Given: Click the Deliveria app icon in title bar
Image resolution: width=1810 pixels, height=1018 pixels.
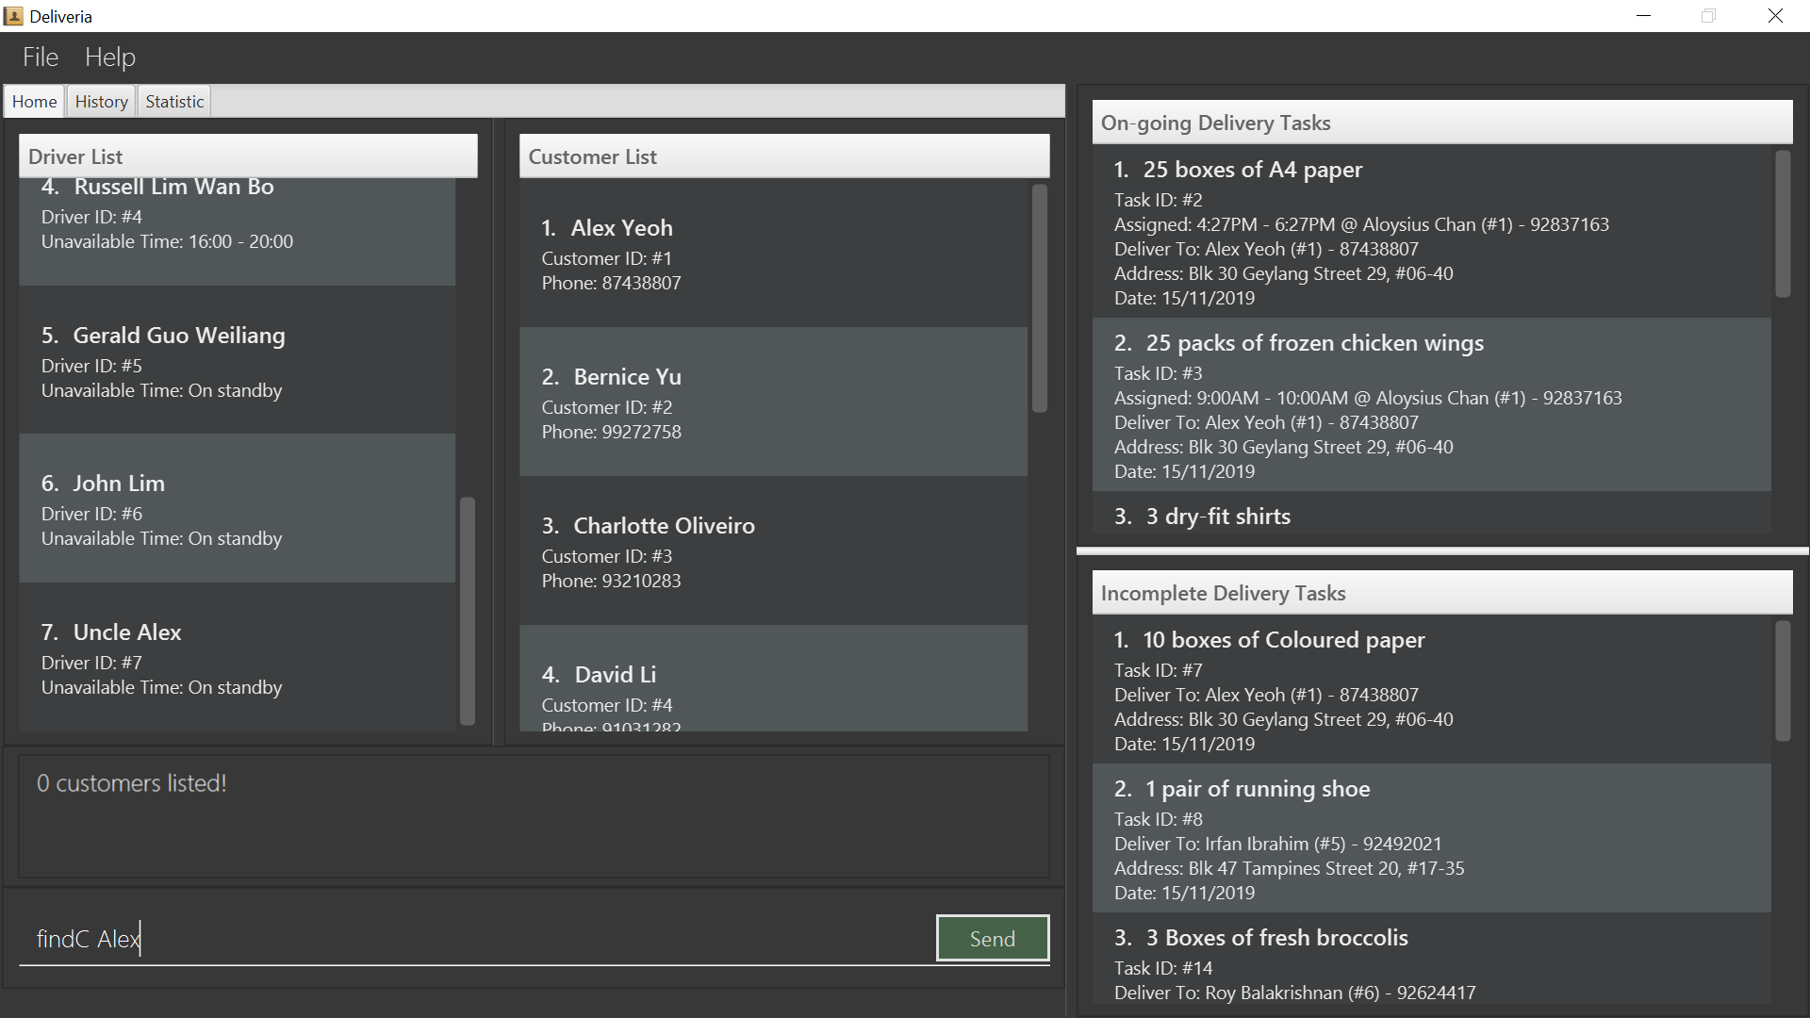Looking at the screenshot, I should [13, 16].
